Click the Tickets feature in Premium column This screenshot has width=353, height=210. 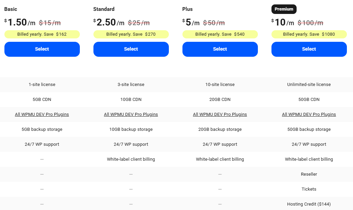click(x=309, y=189)
